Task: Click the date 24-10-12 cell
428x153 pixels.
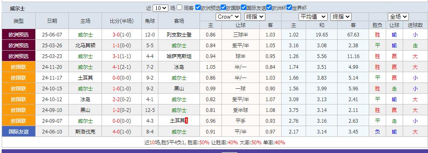Action: 52,100
